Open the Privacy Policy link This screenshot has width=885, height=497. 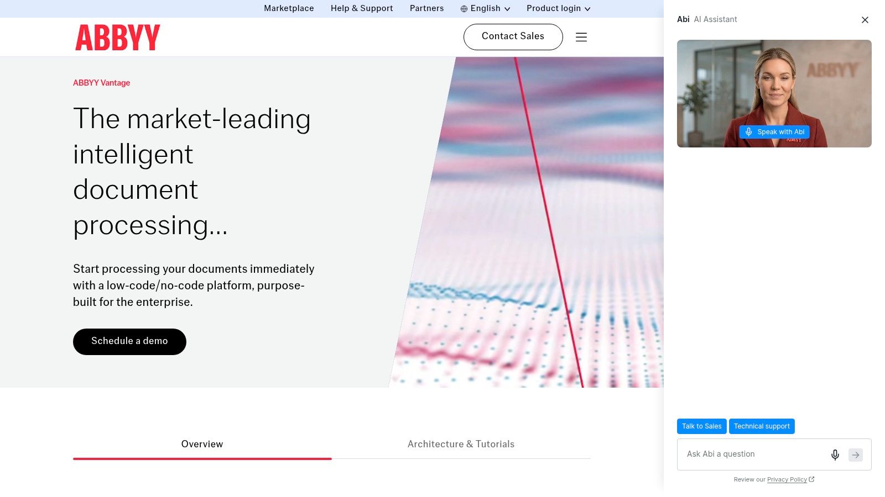787,479
